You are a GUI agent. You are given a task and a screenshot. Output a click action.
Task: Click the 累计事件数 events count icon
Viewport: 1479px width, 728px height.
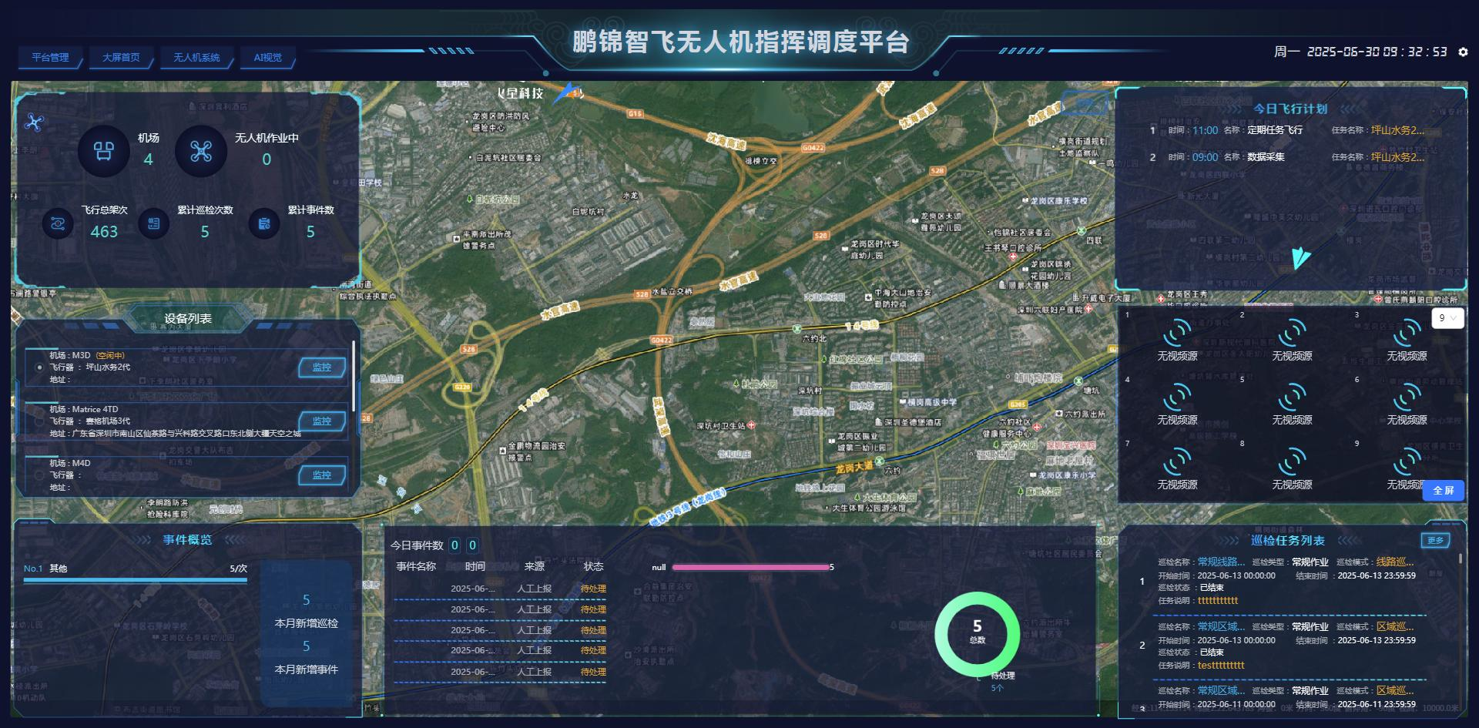[x=263, y=223]
